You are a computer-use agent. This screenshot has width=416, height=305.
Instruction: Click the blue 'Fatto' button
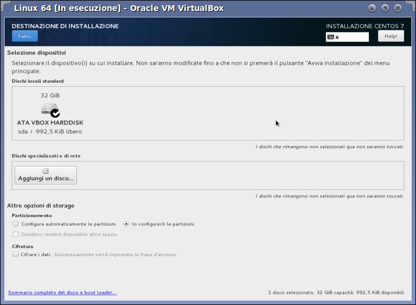coord(25,36)
